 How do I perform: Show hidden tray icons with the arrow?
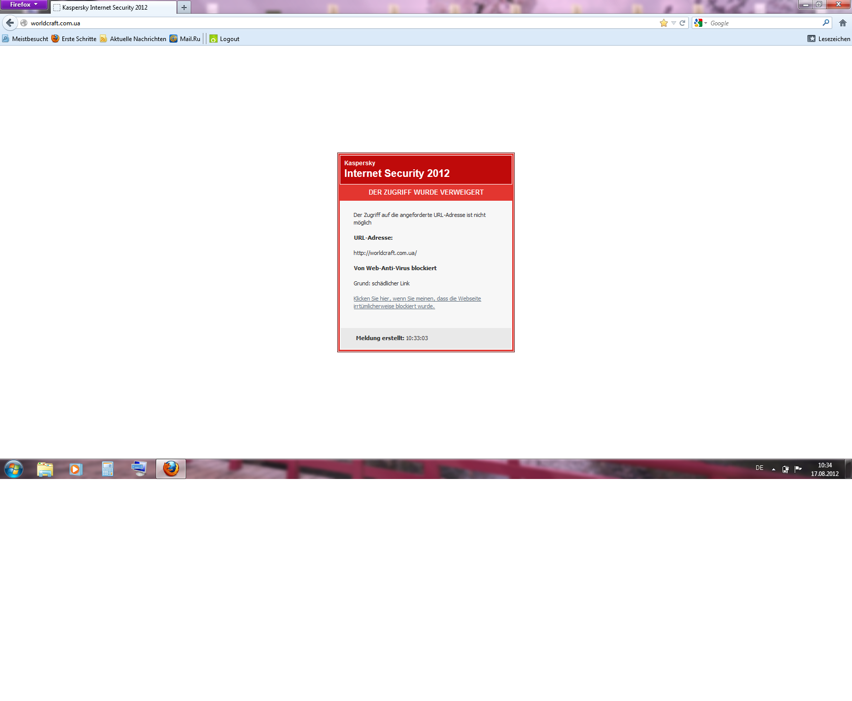click(773, 469)
